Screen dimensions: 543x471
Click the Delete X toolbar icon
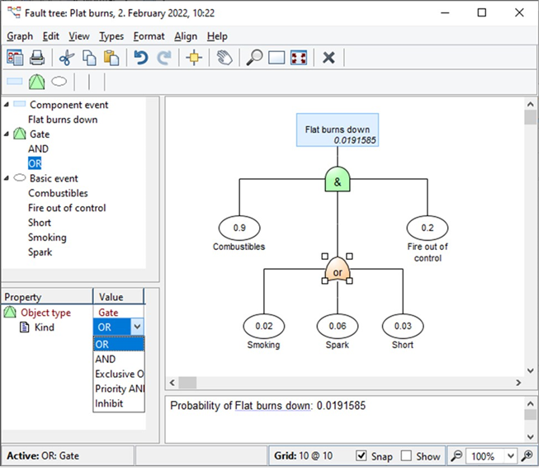(x=328, y=58)
